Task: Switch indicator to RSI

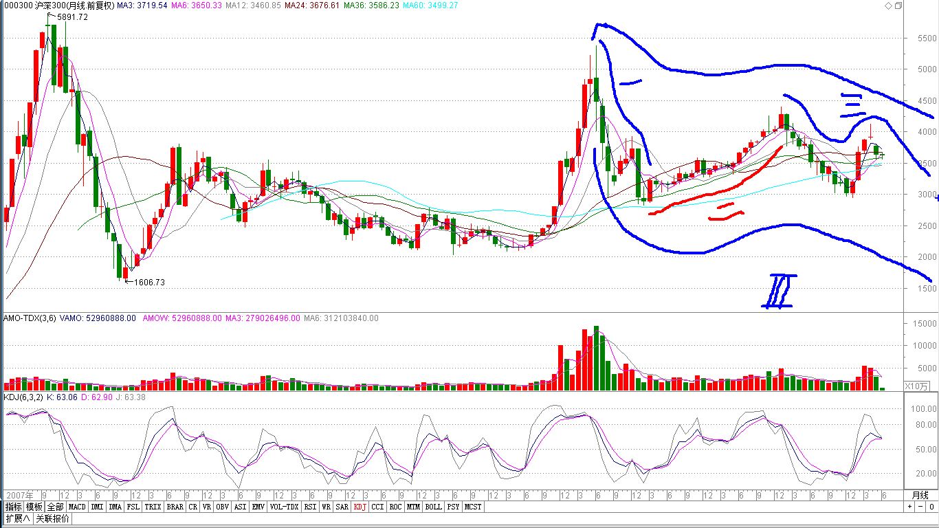Action: click(311, 507)
